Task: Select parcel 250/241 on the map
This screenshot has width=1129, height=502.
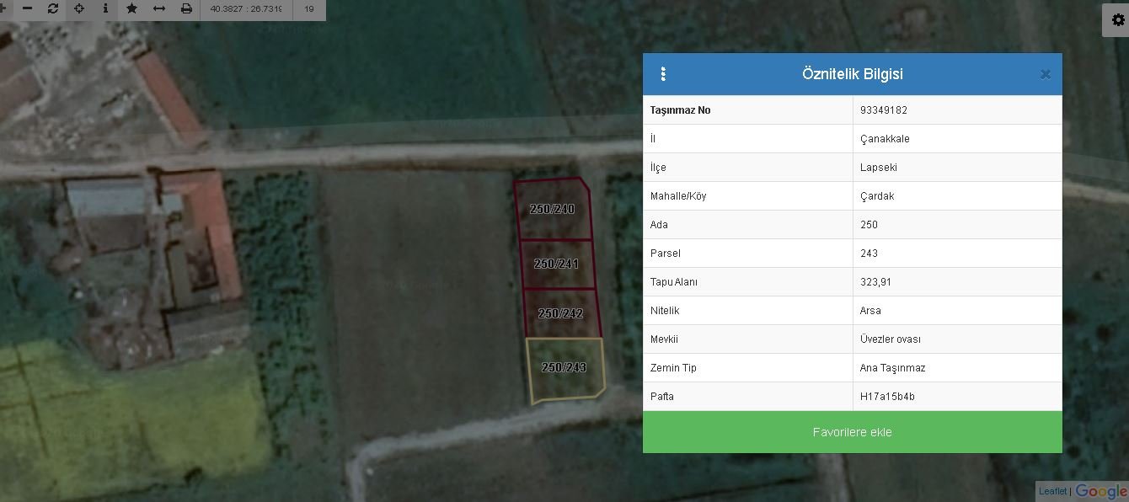Action: tap(556, 264)
